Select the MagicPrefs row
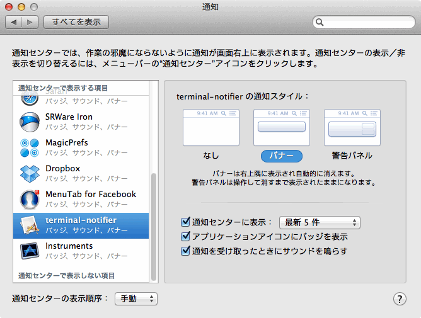 pos(81,148)
